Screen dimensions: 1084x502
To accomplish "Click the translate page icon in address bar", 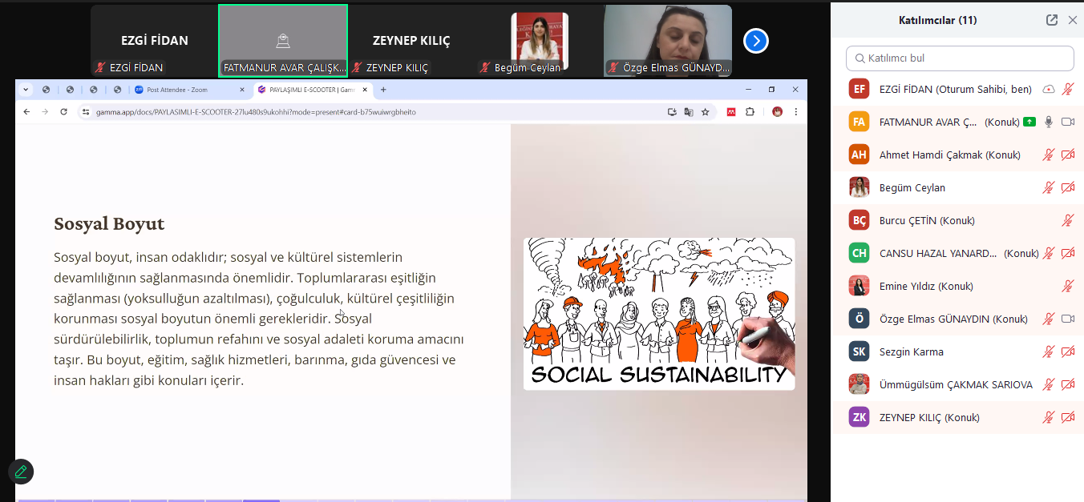I will pos(688,112).
